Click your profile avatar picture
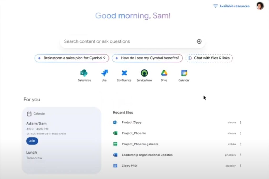The image size is (269, 179). click(260, 6)
